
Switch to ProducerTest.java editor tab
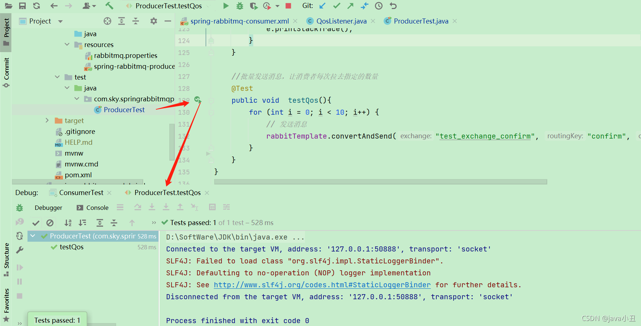[x=421, y=21]
